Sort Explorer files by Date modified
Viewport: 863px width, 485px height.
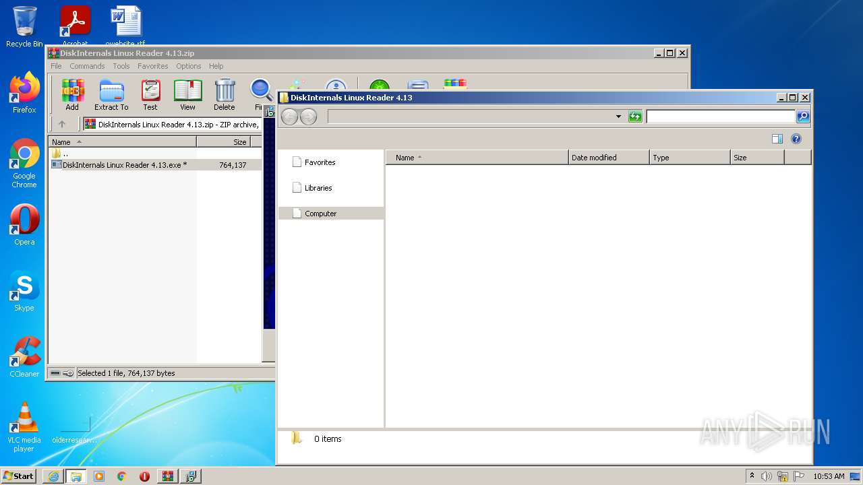click(609, 158)
